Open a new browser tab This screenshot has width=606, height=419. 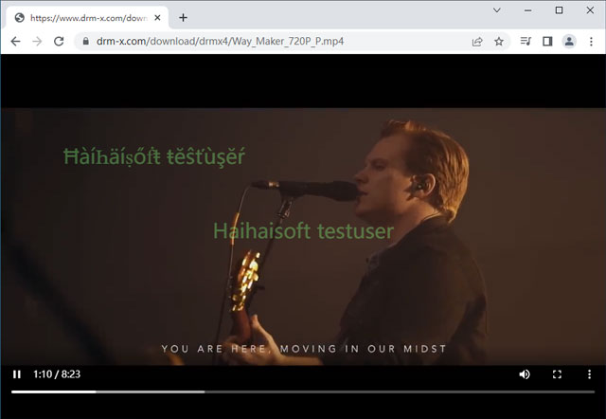point(183,18)
